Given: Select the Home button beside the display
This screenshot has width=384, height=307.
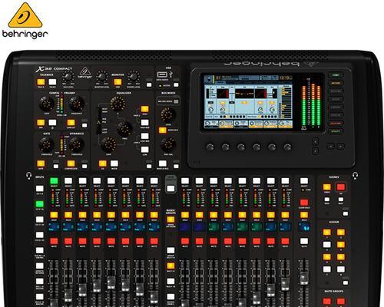Looking at the screenshot, I should tap(336, 75).
